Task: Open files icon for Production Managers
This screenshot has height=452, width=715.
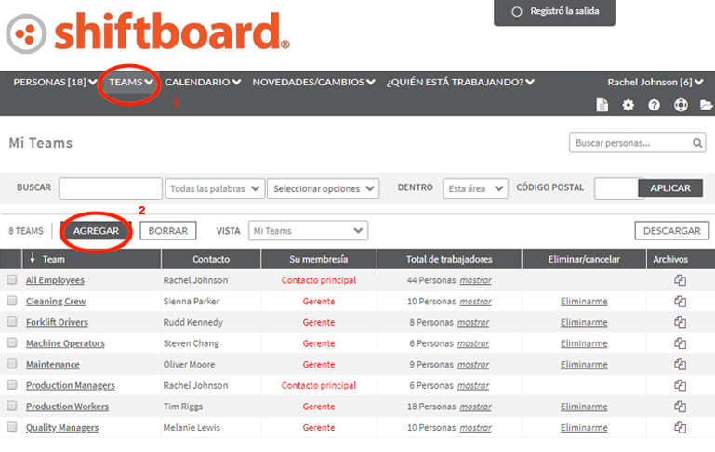Action: pos(680,385)
